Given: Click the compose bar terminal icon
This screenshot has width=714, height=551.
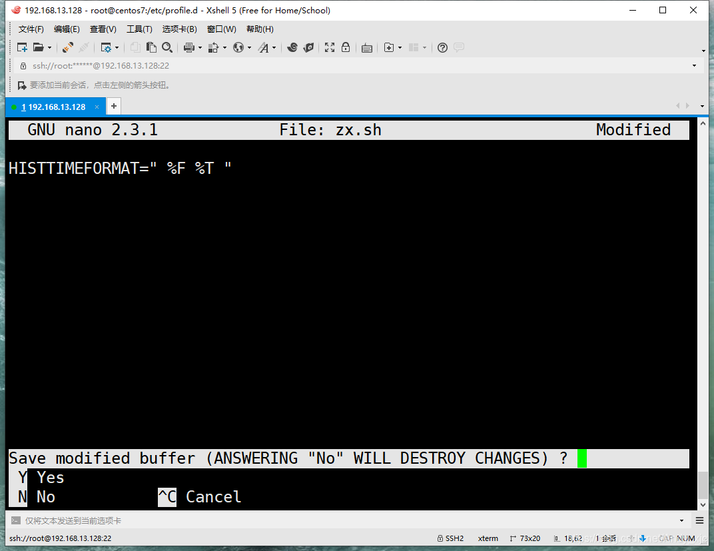Looking at the screenshot, I should (16, 520).
